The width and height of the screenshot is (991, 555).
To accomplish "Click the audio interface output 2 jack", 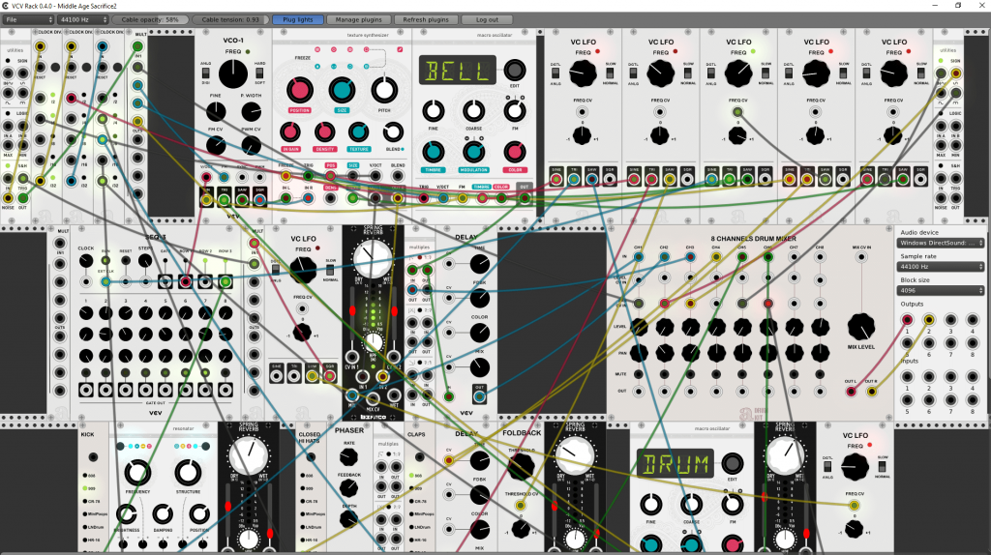I will coord(928,319).
